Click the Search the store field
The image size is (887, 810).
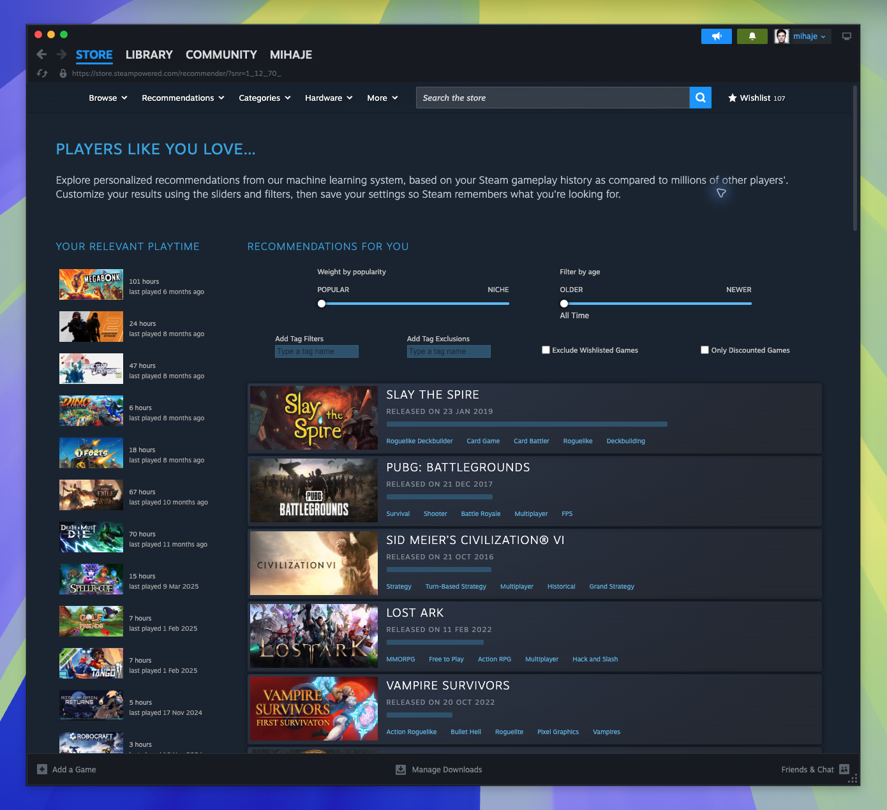(553, 98)
